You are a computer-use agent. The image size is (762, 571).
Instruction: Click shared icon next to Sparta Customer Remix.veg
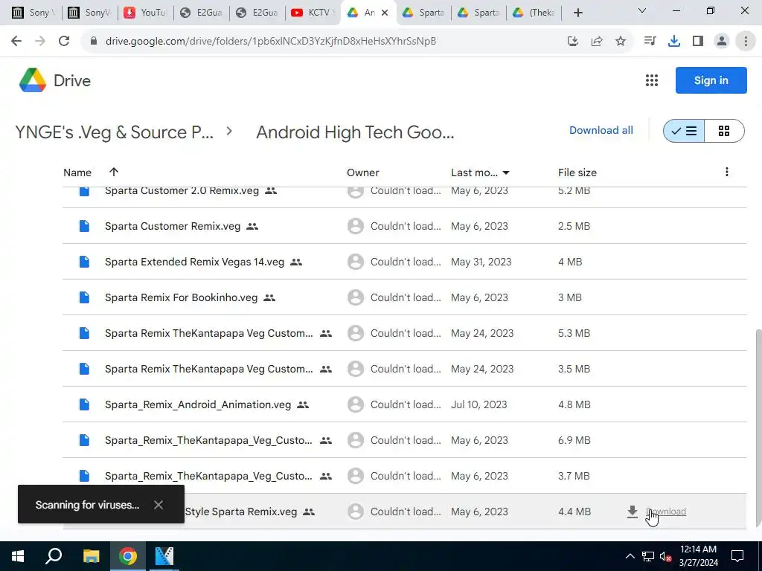coord(252,226)
